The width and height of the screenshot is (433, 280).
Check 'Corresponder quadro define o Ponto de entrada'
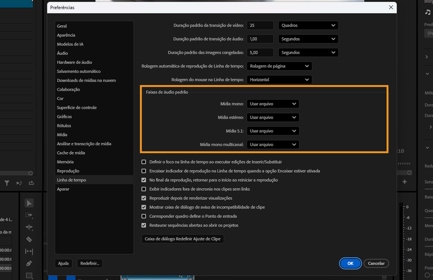pos(144,216)
